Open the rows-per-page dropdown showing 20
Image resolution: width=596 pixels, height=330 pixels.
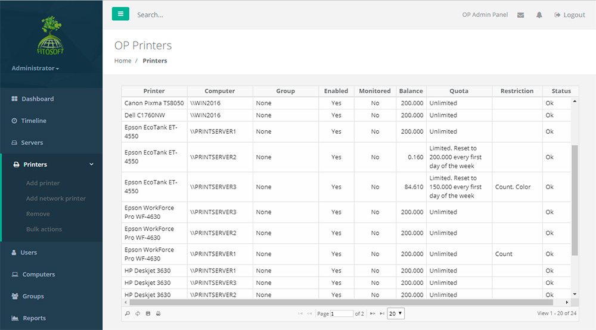point(396,313)
